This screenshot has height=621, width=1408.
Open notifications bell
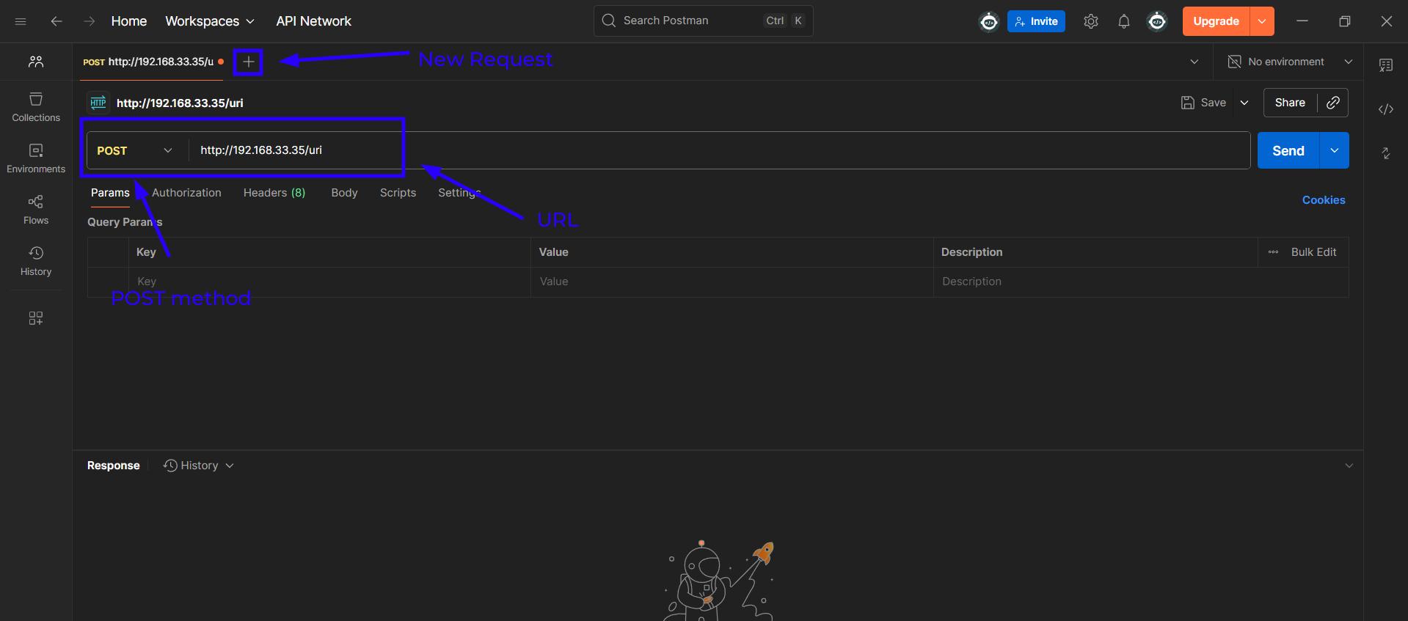coord(1123,21)
